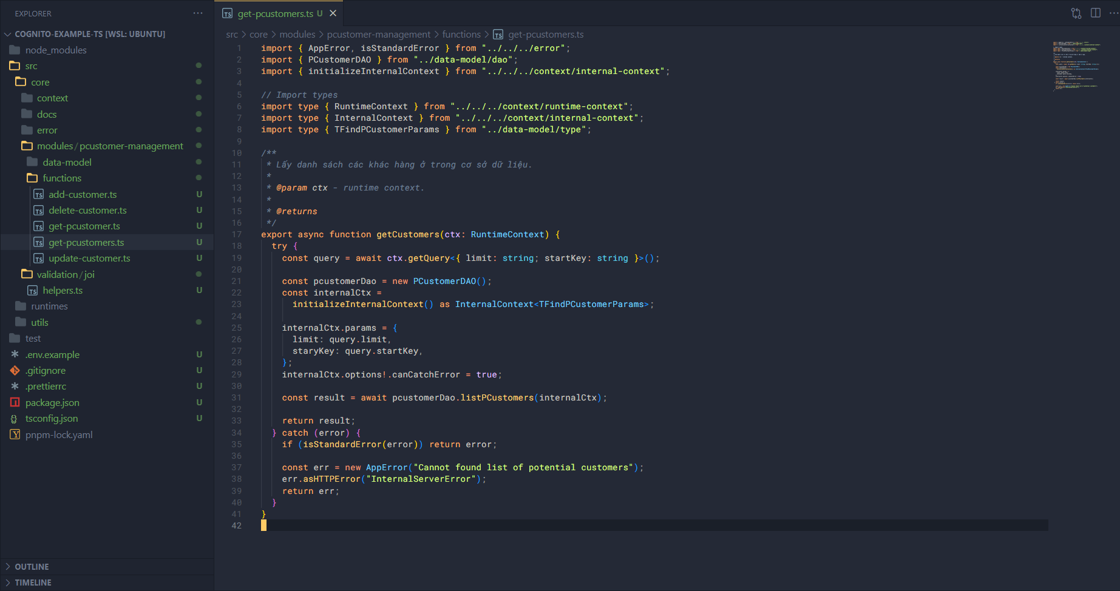1120x591 pixels.
Task: Collapse the functions folder
Action: (x=61, y=178)
